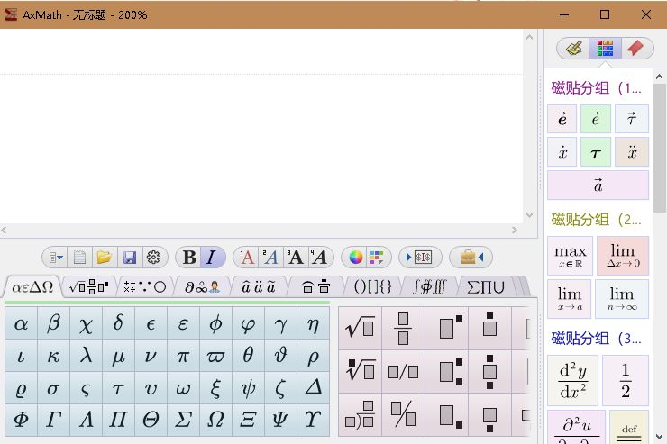Apply font style 4 bold italic A
This screenshot has height=444, width=667.
point(320,257)
